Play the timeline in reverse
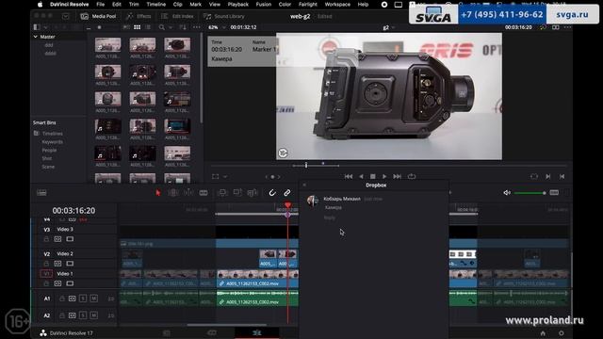 (x=361, y=176)
